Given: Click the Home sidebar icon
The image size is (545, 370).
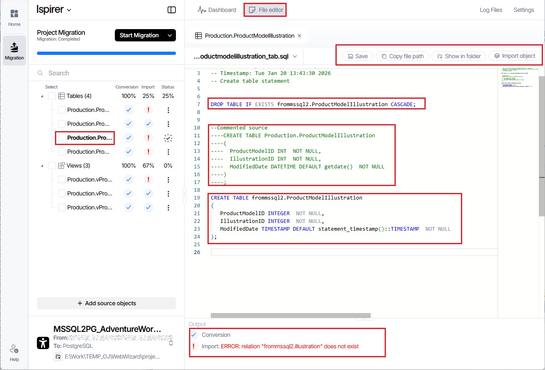Looking at the screenshot, I should 14,18.
